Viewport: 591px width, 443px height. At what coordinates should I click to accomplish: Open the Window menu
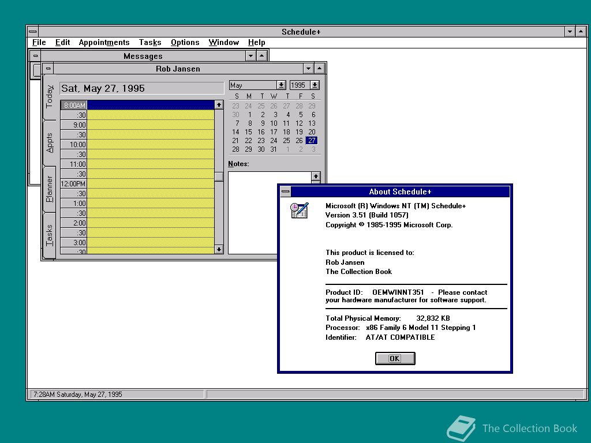(x=224, y=42)
